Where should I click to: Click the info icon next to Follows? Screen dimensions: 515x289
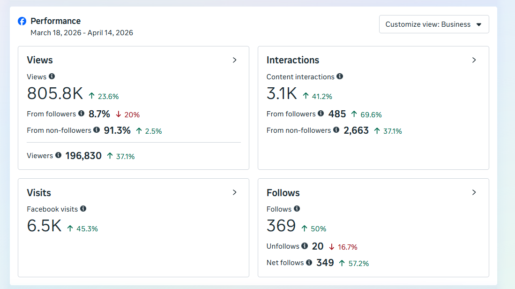coord(298,209)
